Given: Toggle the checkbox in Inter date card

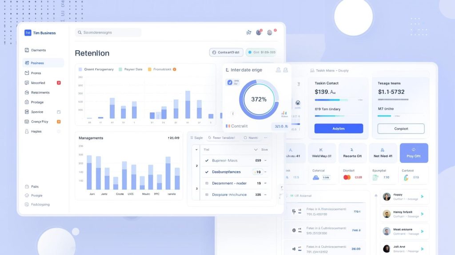Looking at the screenshot, I should 230,82.
